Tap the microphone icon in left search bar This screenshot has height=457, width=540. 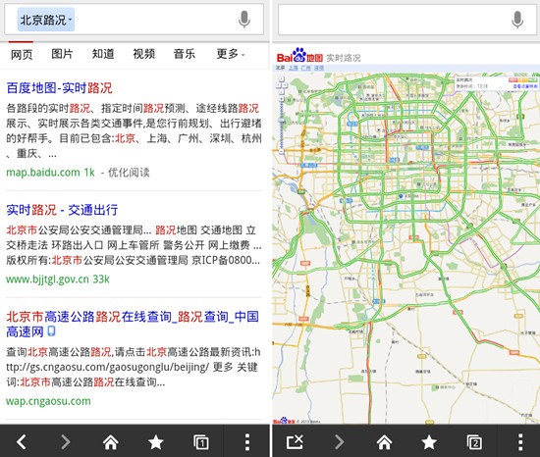pyautogui.click(x=244, y=20)
